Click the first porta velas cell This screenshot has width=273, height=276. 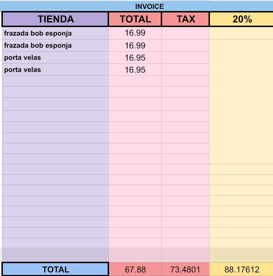tap(55, 58)
